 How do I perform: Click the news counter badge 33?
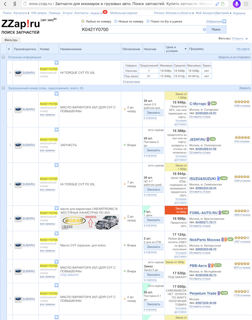[105, 12]
